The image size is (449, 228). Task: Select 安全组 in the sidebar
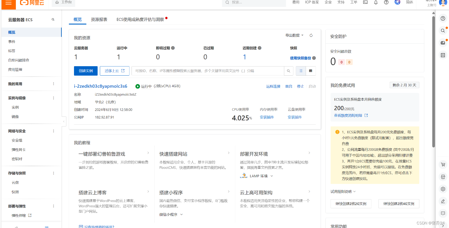[x=17, y=140]
